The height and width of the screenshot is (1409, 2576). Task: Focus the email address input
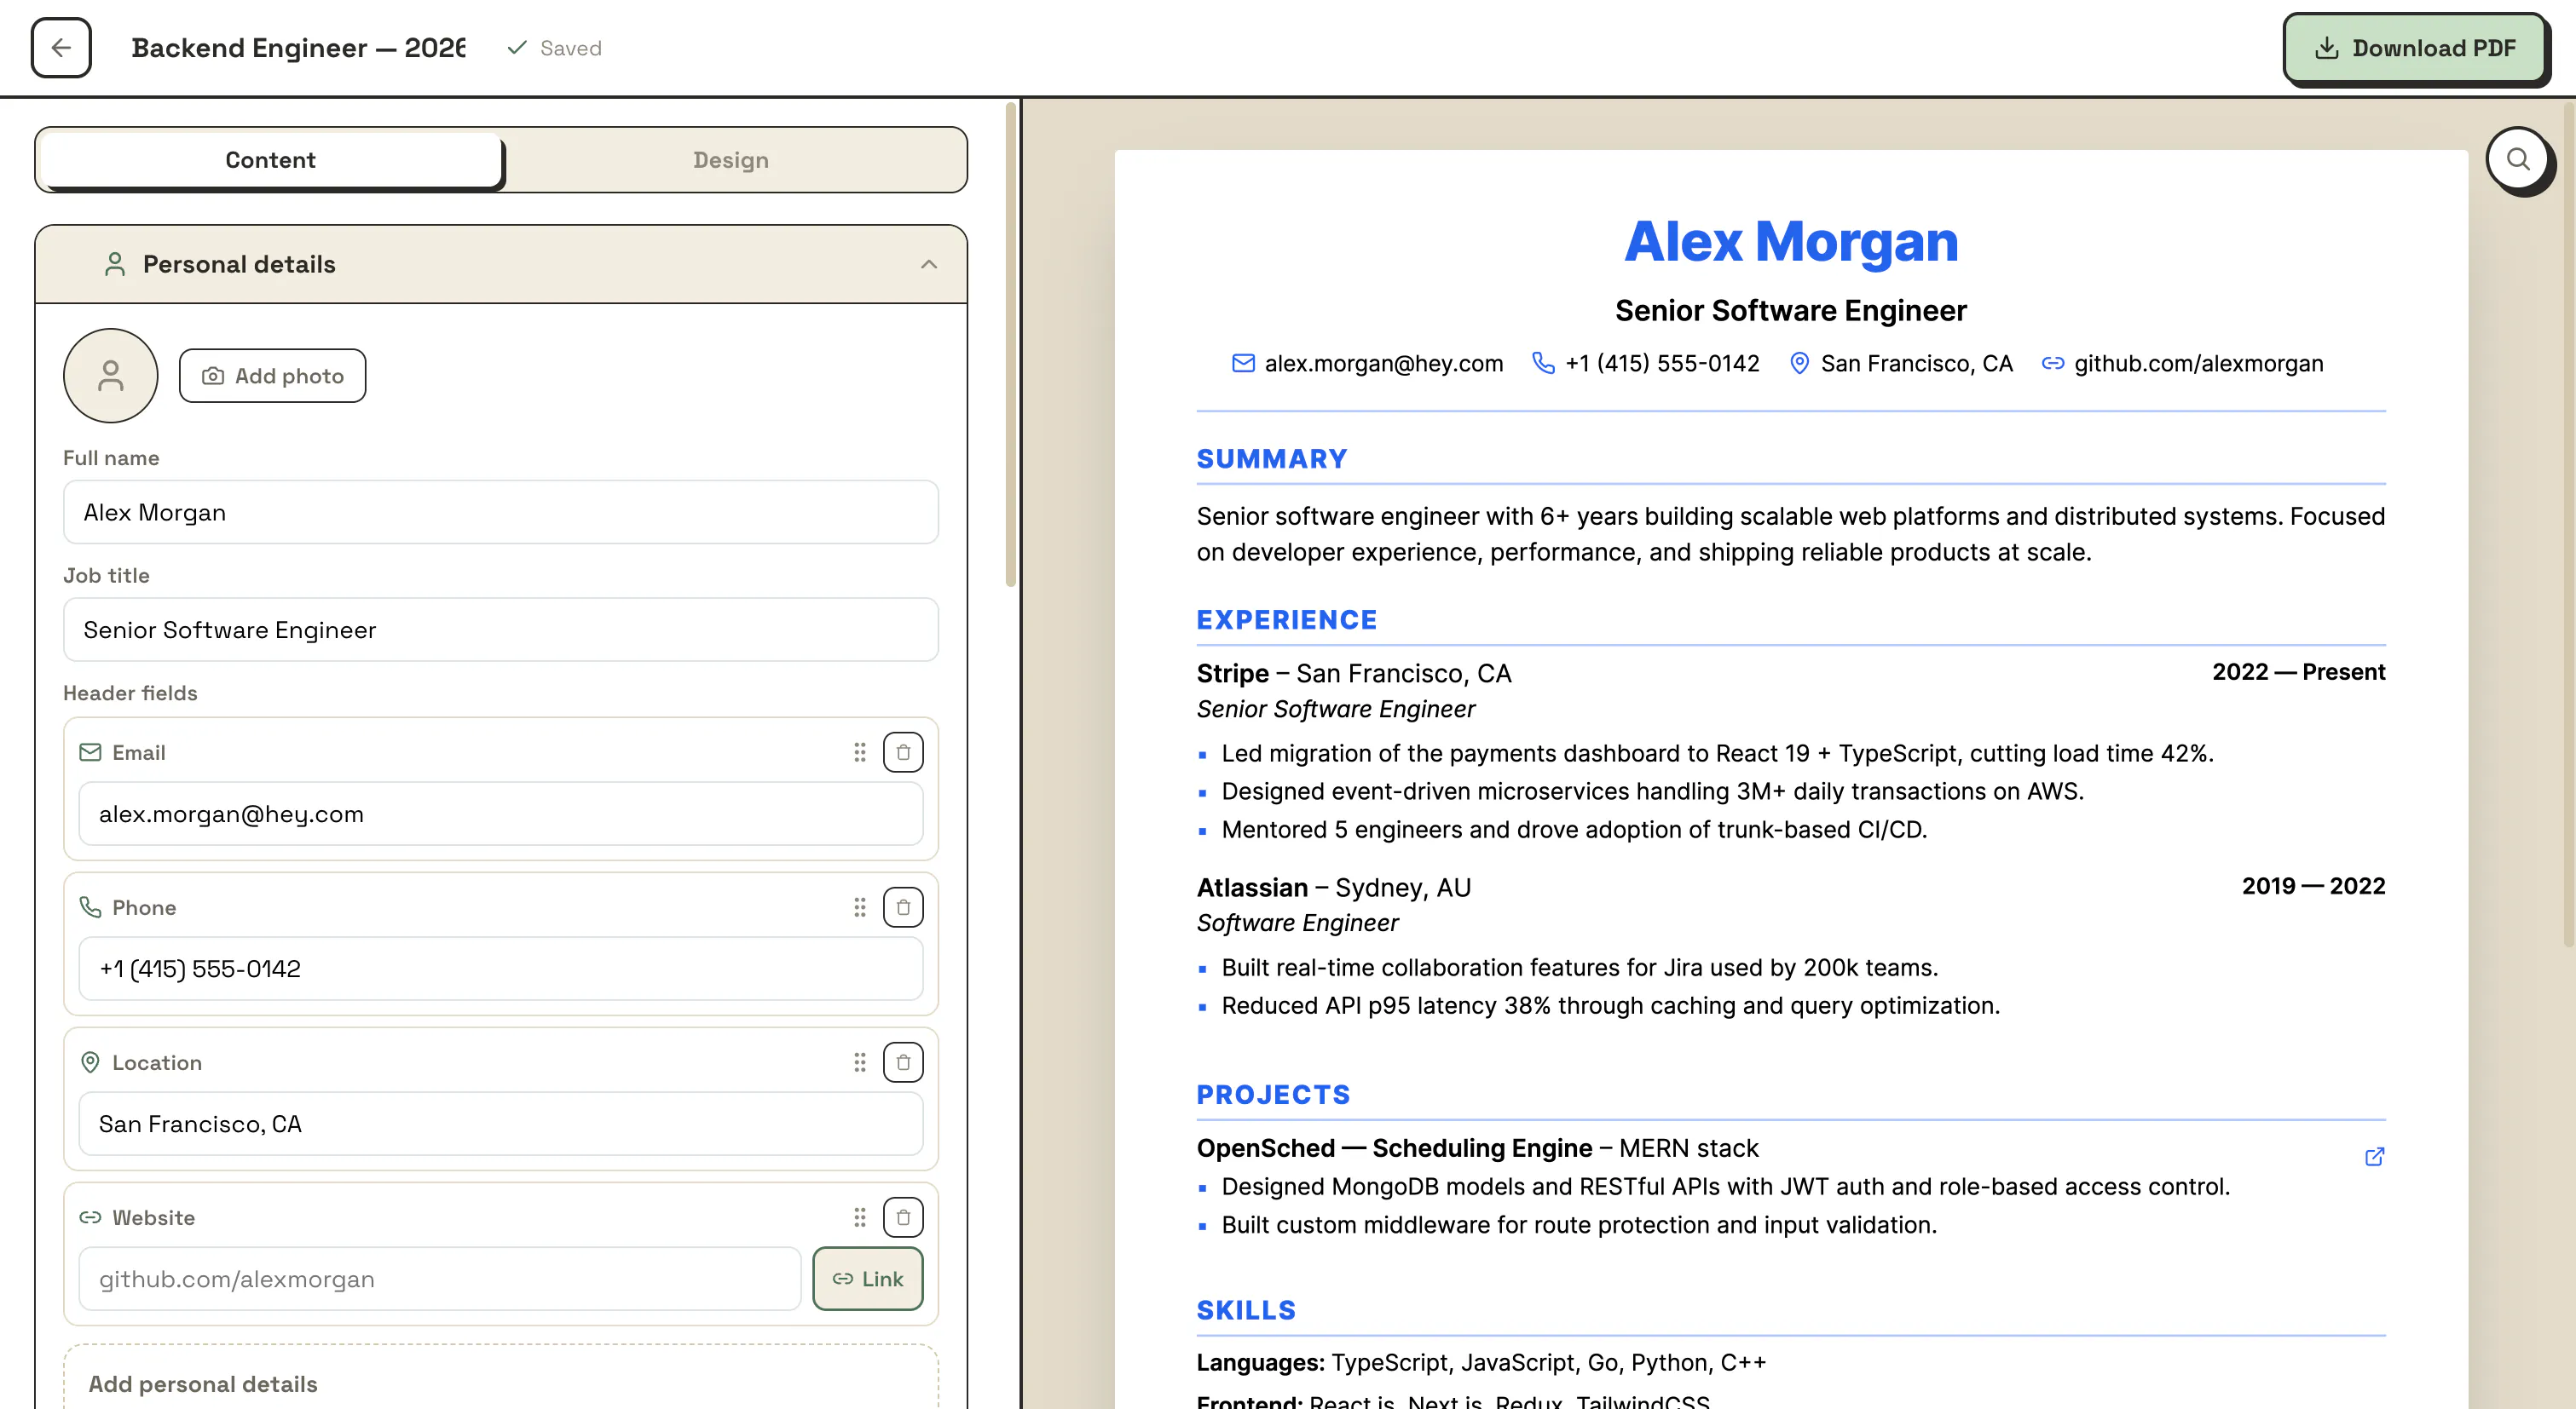[x=501, y=814]
